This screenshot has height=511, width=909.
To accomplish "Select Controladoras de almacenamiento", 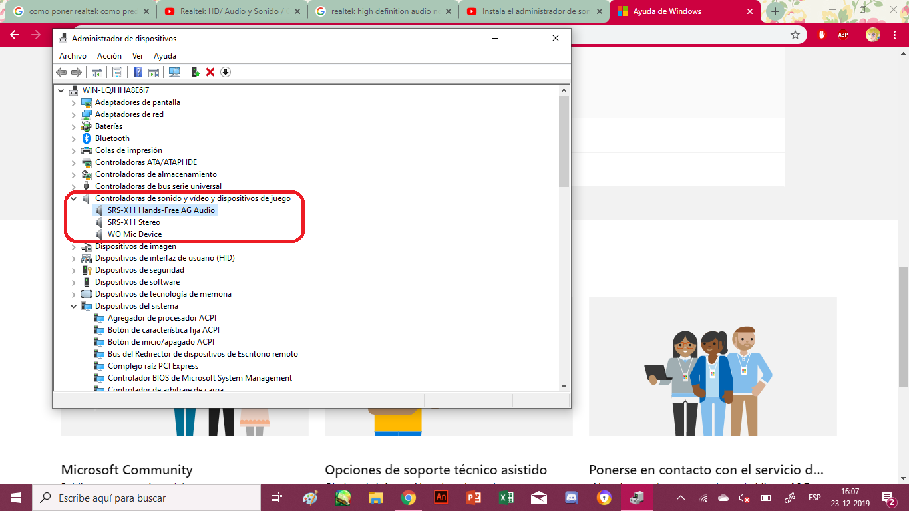I will point(156,174).
